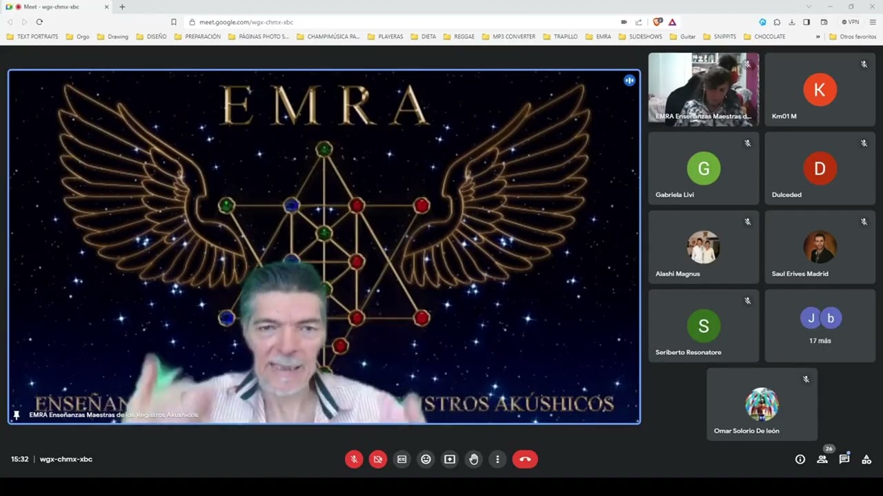This screenshot has height=496, width=883.
Task: Open the Brave Rewards triangle icon
Action: 672,22
